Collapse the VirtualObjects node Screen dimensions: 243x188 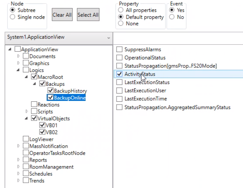tap(27, 118)
